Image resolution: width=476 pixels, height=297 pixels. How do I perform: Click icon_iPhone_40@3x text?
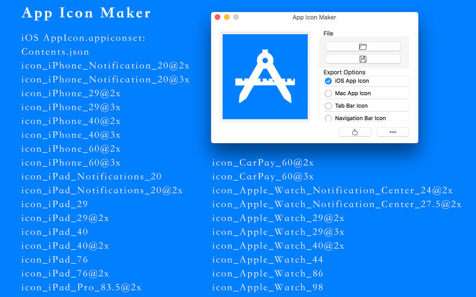[71, 135]
